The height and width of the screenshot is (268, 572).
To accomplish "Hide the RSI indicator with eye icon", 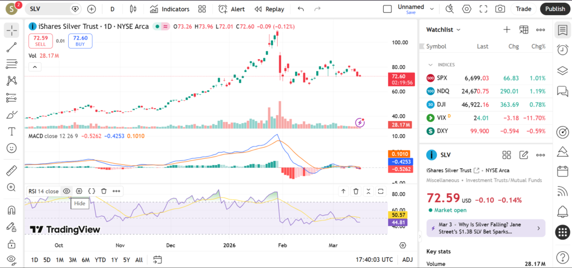I will tap(66, 191).
